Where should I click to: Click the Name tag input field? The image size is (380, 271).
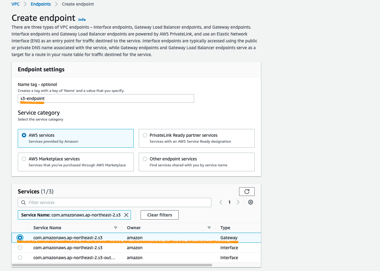pos(106,98)
